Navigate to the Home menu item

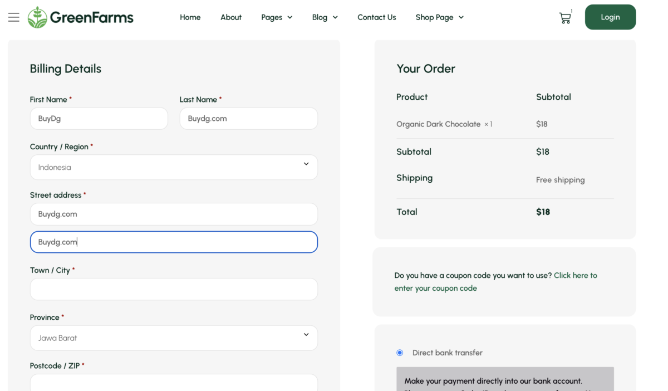(190, 17)
